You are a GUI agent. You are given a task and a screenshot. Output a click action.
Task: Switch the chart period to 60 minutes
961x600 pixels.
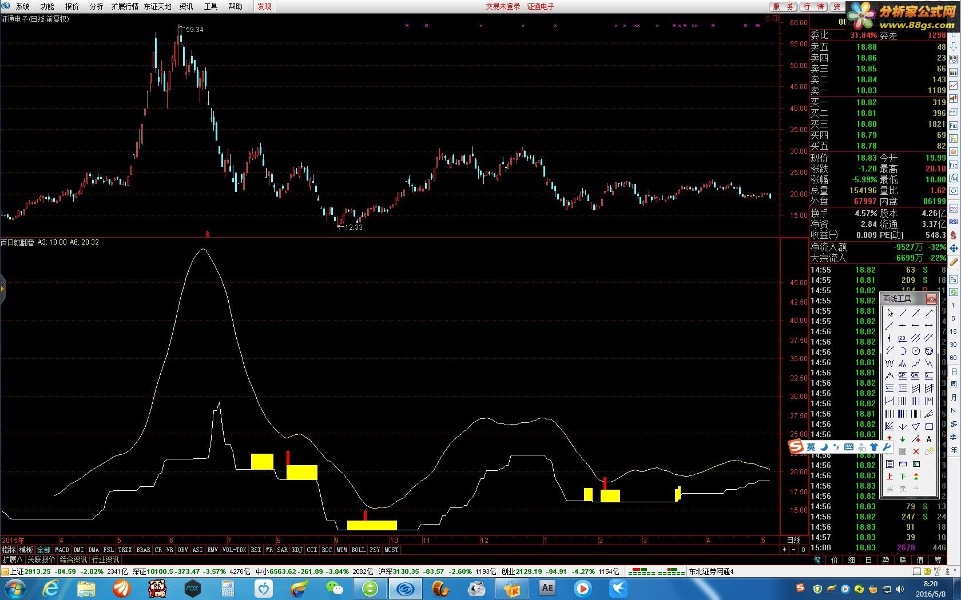point(953,358)
